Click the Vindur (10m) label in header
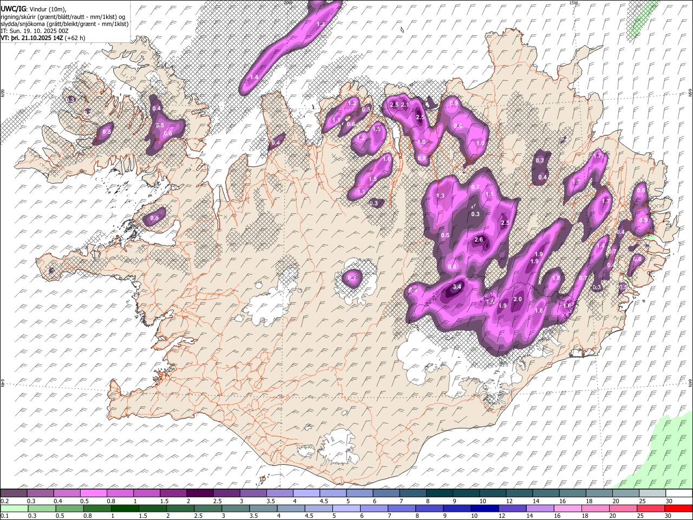 (48, 9)
